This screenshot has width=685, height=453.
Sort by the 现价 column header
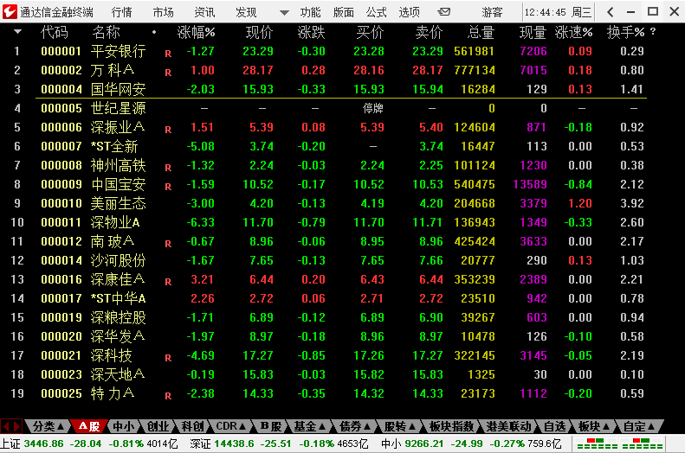[259, 32]
